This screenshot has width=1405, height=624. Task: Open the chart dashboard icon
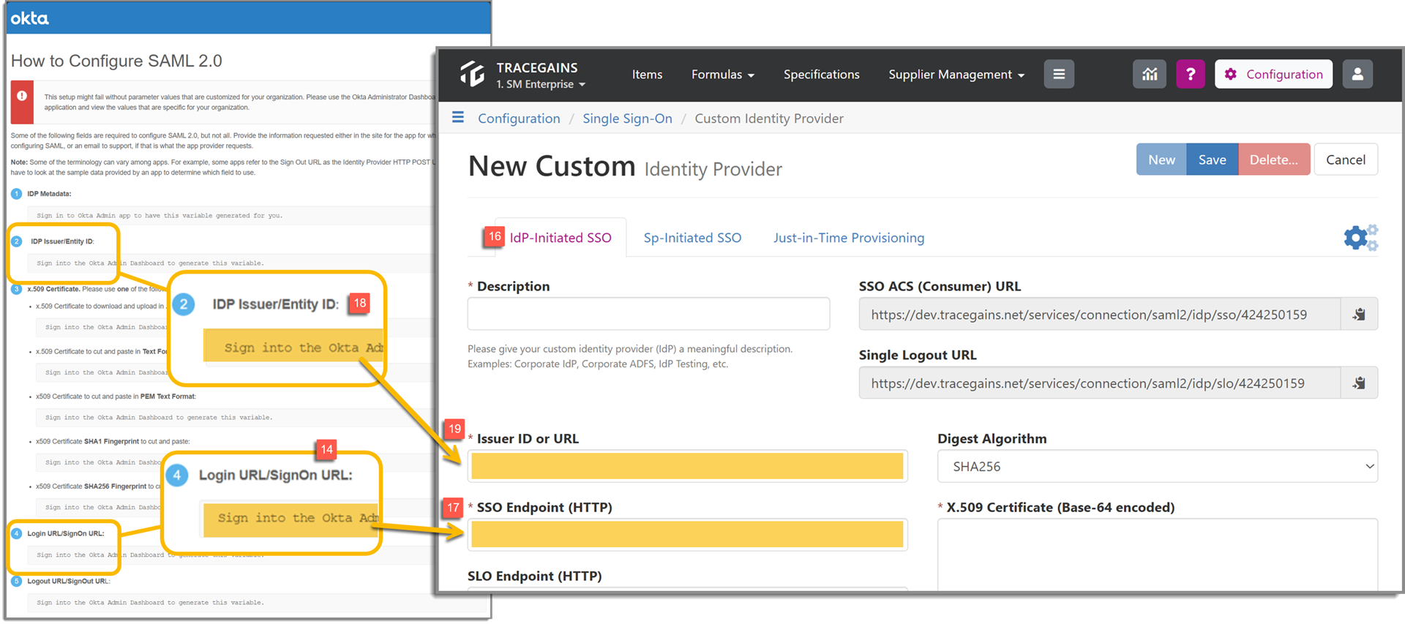tap(1150, 74)
